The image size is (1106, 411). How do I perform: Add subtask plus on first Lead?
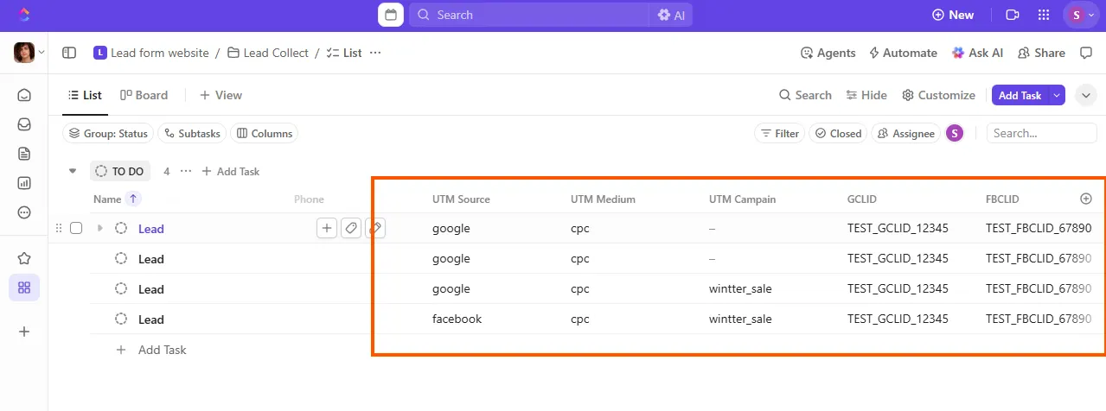click(327, 228)
